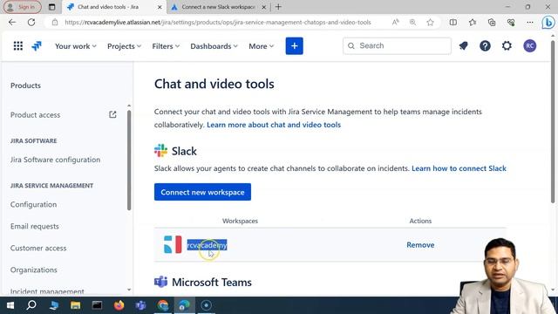Open Customer access settings

pos(38,248)
